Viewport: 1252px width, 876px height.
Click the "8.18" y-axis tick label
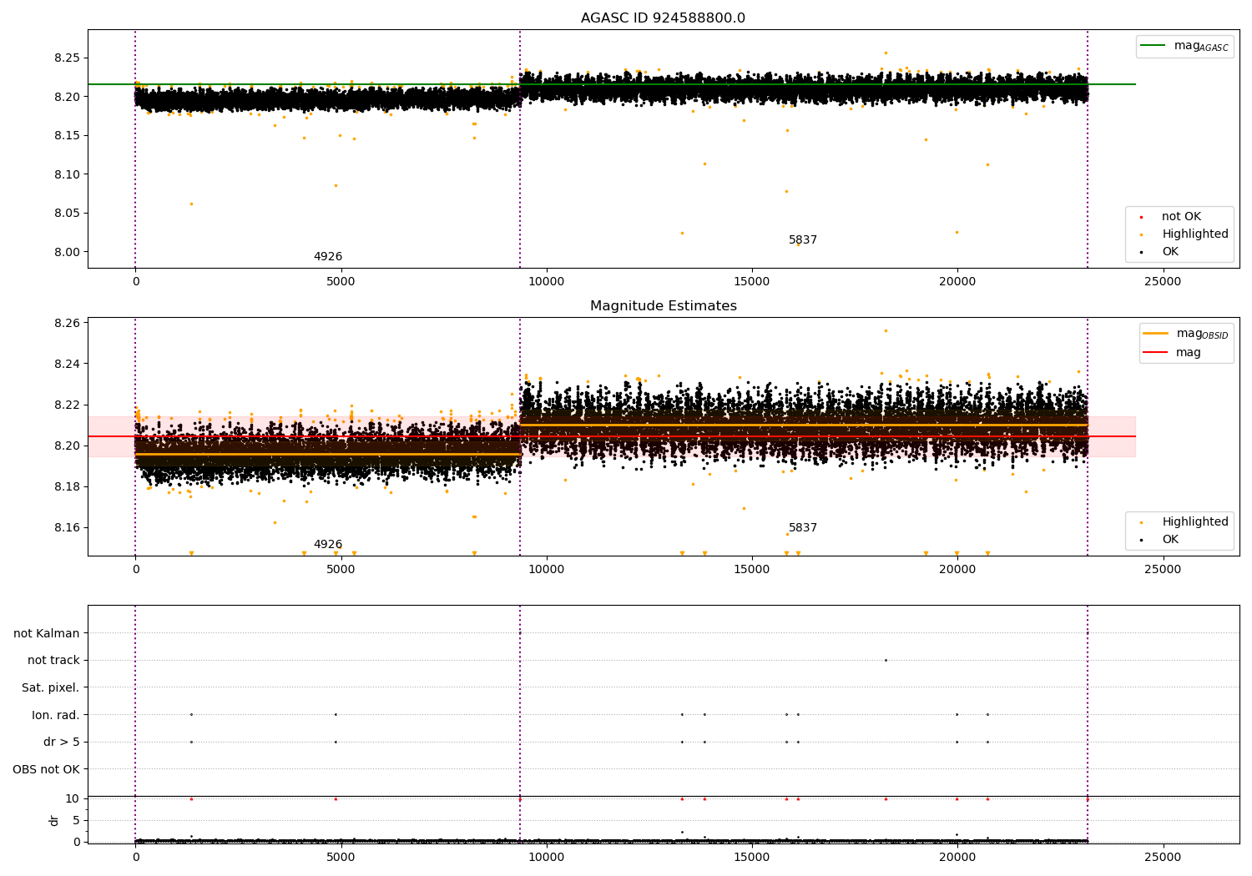click(x=67, y=486)
